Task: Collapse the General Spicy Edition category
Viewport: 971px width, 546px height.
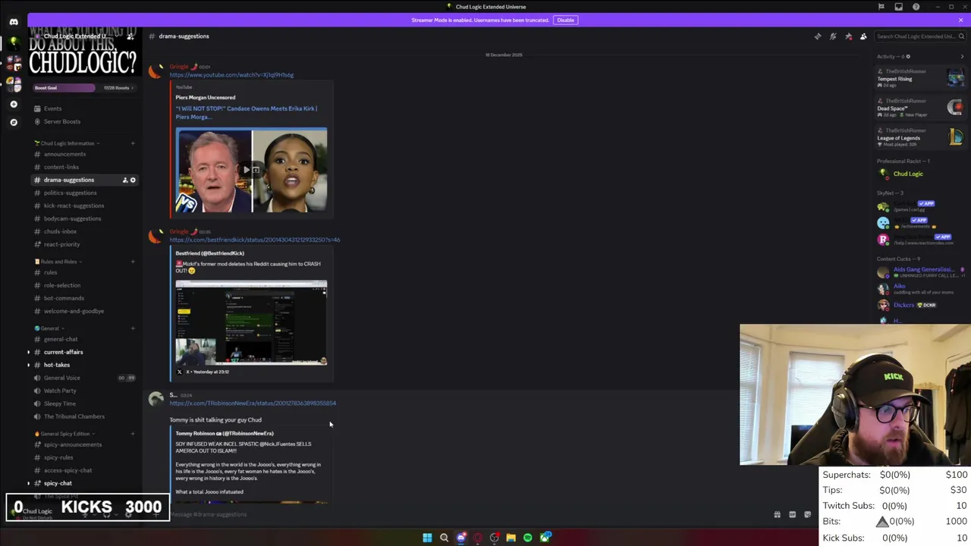Action: pos(64,434)
